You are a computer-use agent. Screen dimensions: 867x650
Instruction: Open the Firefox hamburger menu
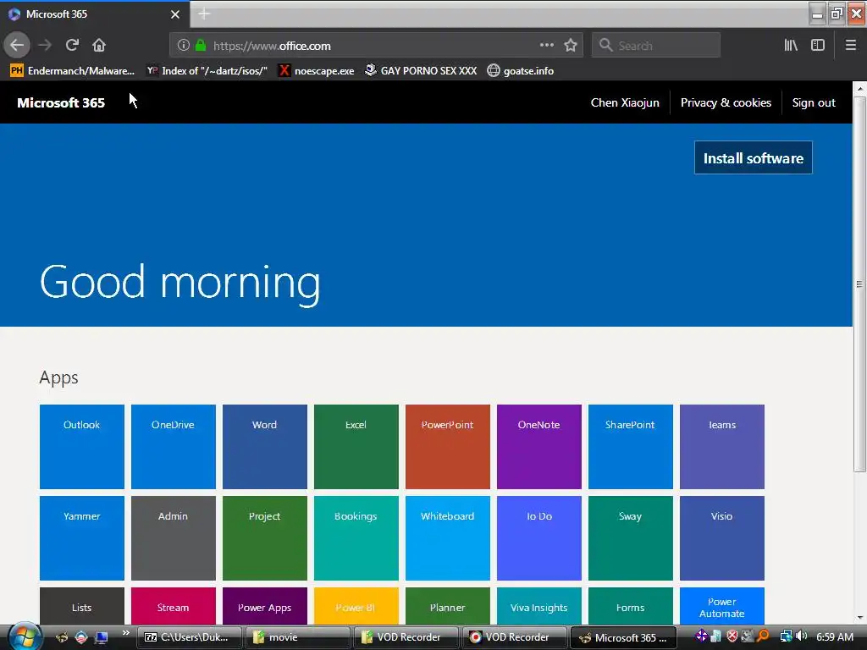point(851,46)
